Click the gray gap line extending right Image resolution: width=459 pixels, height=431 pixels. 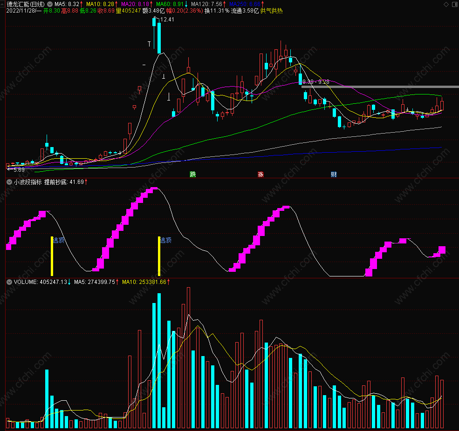pyautogui.click(x=380, y=87)
